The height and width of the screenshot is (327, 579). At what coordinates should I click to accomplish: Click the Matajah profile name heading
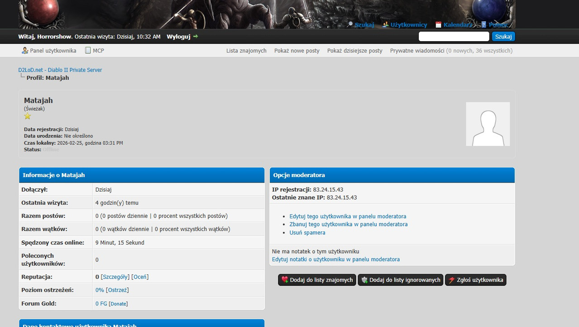coord(38,101)
